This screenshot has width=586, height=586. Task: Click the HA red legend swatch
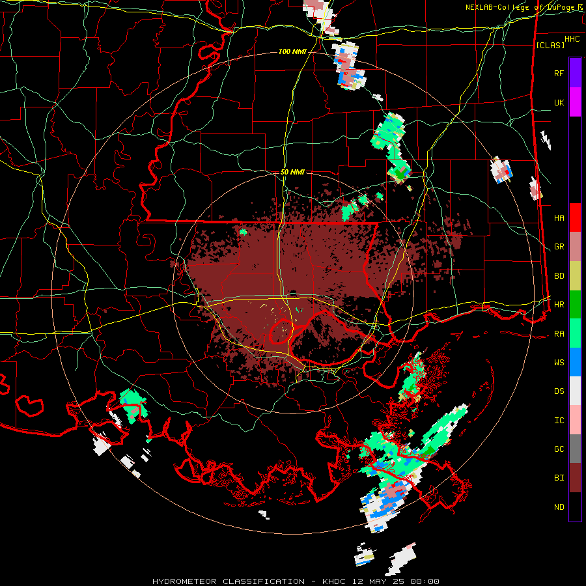575,217
